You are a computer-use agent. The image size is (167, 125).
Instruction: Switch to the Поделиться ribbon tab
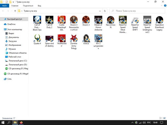[28, 6]
